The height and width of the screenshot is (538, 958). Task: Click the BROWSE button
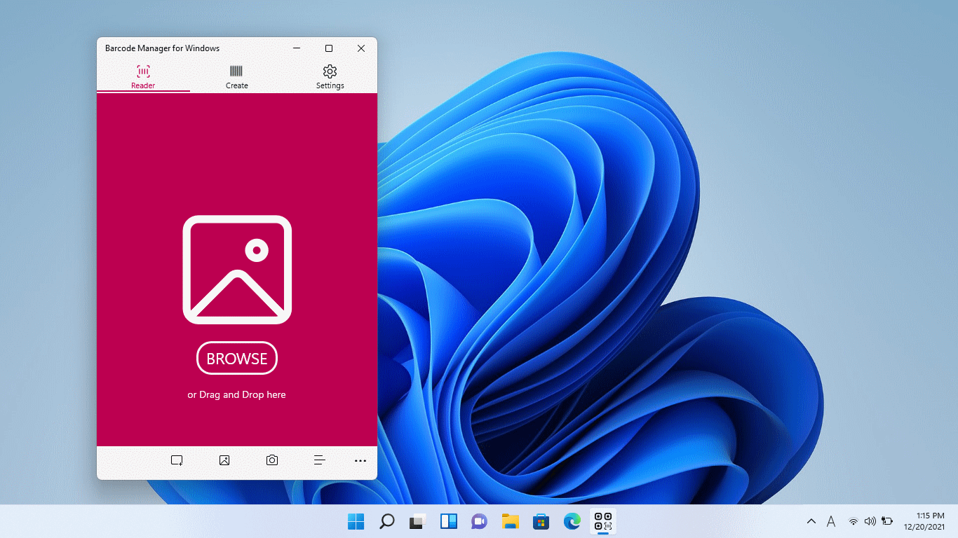(236, 358)
